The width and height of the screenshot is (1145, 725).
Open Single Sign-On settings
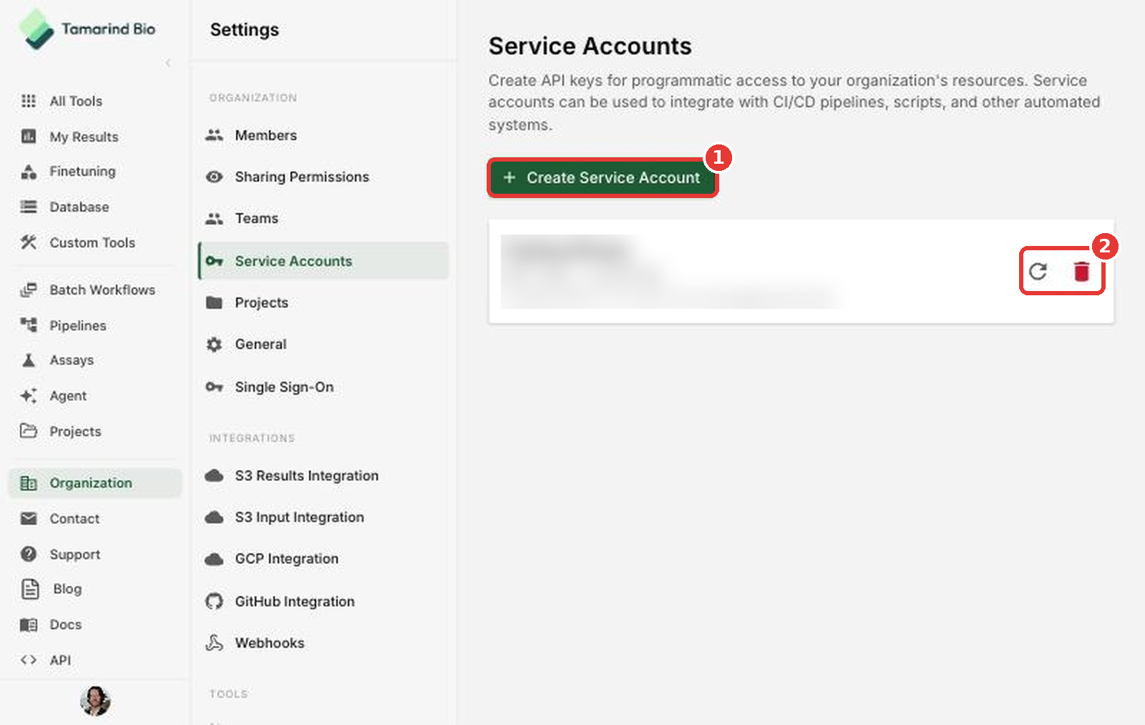(x=323, y=387)
